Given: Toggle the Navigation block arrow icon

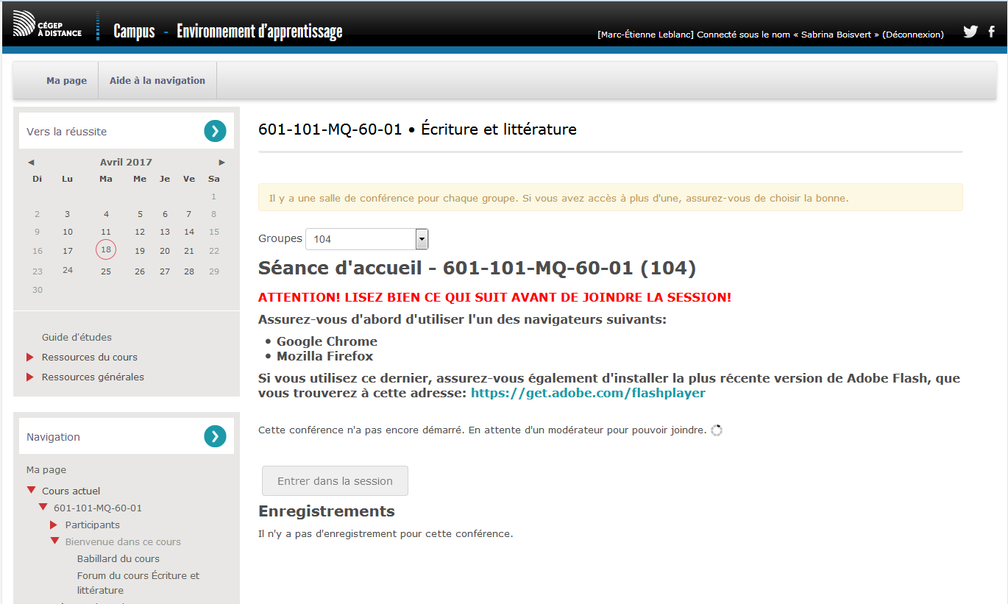Looking at the screenshot, I should [215, 436].
